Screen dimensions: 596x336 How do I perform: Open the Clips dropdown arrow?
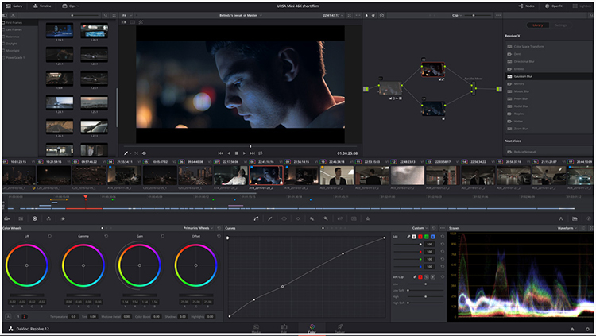pos(78,6)
